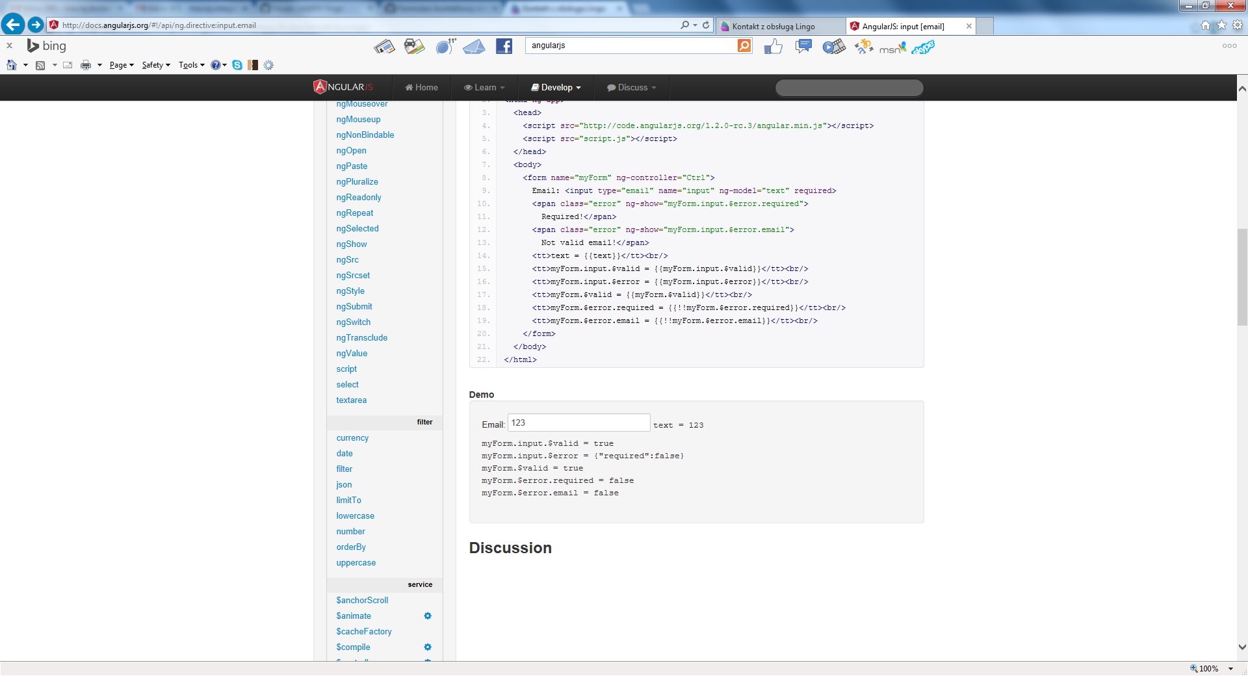Image resolution: width=1248 pixels, height=676 pixels.
Task: Open the ngRepeat directive link
Action: click(355, 213)
